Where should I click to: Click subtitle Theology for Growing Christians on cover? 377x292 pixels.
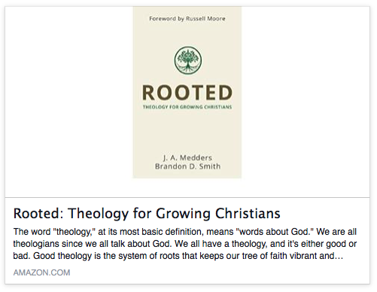point(187,107)
